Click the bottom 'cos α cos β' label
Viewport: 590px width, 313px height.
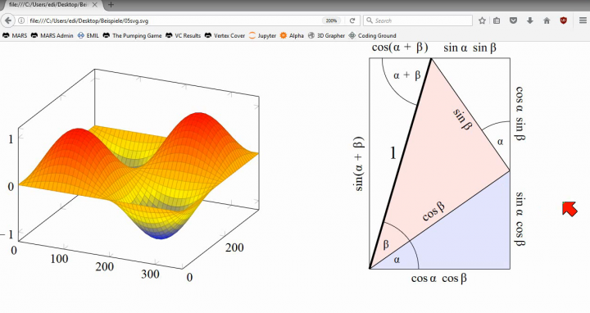(x=439, y=279)
